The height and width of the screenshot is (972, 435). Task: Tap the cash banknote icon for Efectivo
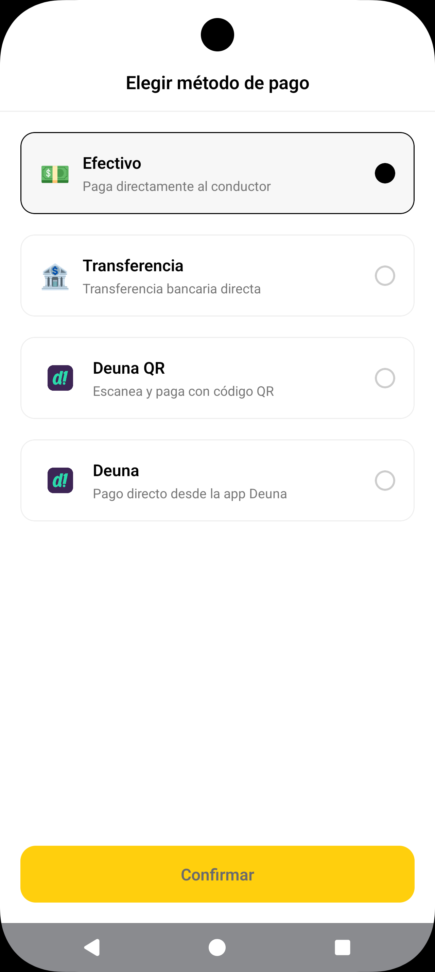(x=55, y=174)
